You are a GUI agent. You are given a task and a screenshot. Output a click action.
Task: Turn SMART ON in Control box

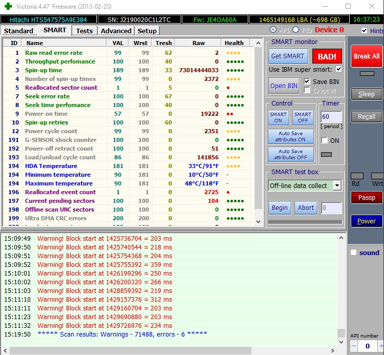[x=278, y=118]
